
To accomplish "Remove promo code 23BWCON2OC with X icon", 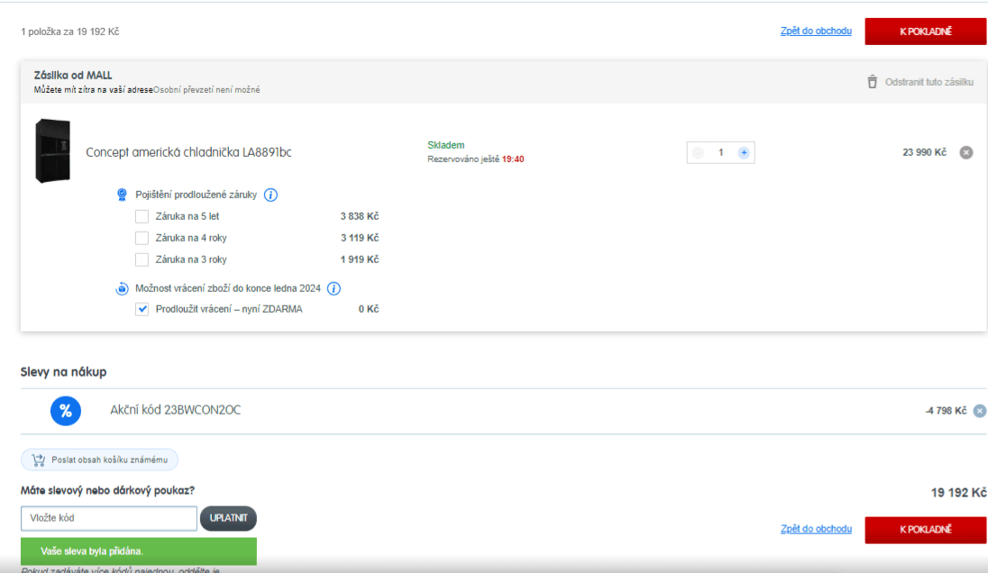I will (979, 411).
